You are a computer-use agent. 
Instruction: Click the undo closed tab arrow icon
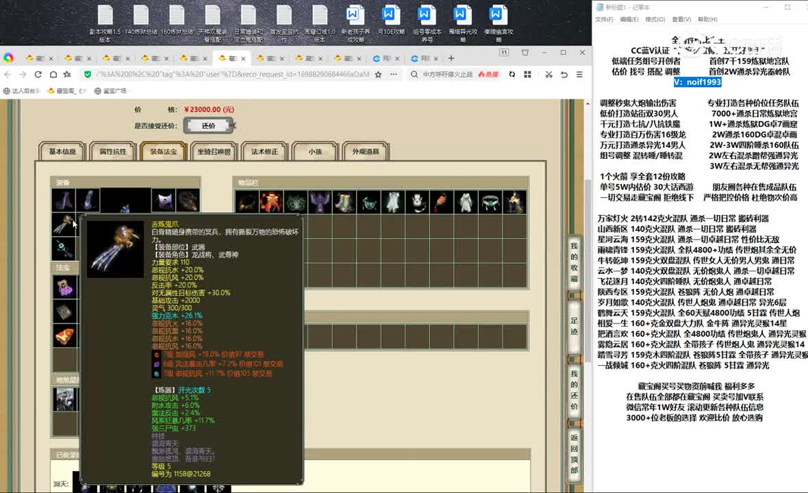click(564, 74)
